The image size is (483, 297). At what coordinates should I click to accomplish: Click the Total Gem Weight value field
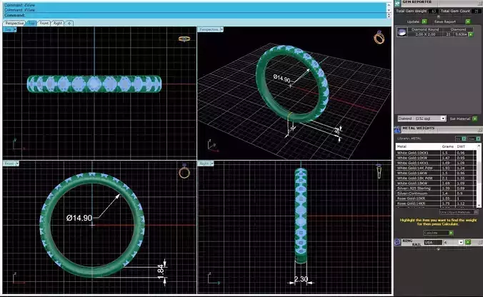point(434,11)
